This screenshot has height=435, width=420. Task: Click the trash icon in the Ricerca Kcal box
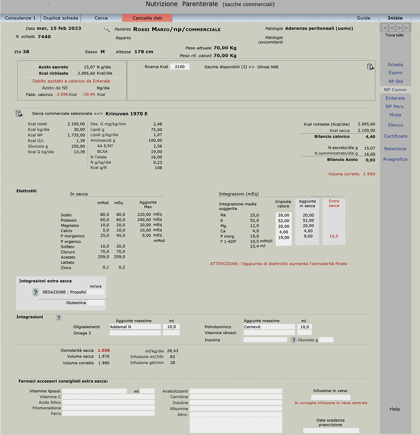(x=370, y=66)
